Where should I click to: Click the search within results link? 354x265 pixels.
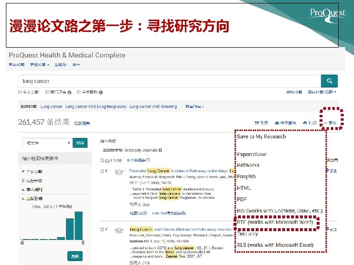(82, 123)
